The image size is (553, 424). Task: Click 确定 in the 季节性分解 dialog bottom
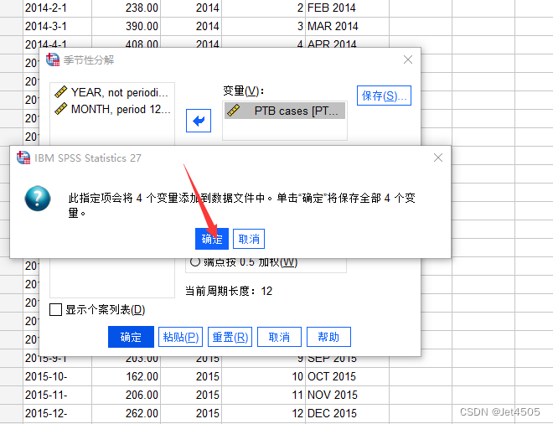(x=131, y=337)
